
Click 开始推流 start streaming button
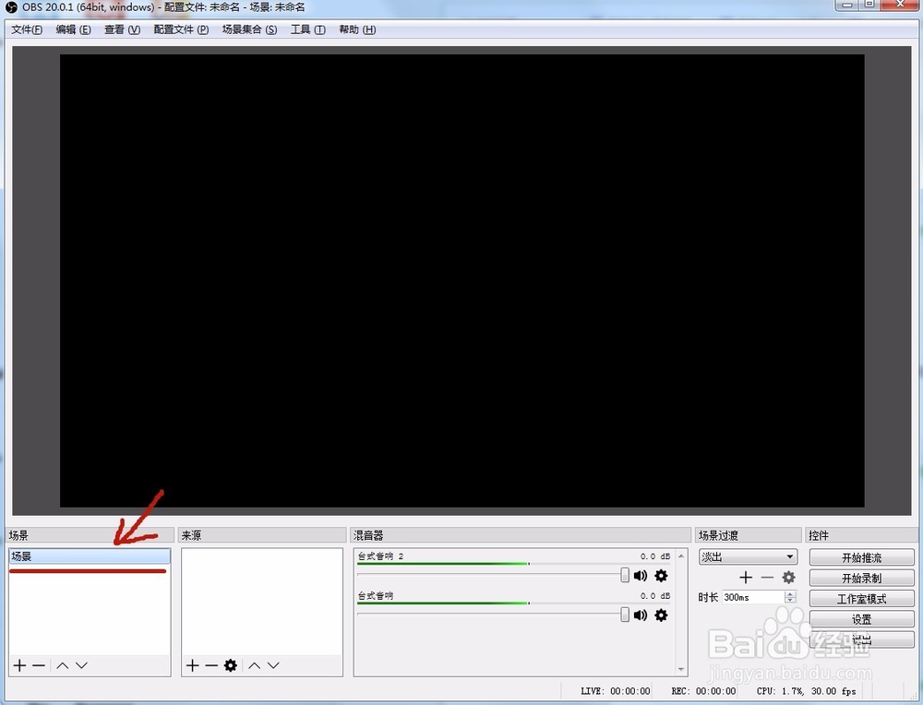[862, 557]
